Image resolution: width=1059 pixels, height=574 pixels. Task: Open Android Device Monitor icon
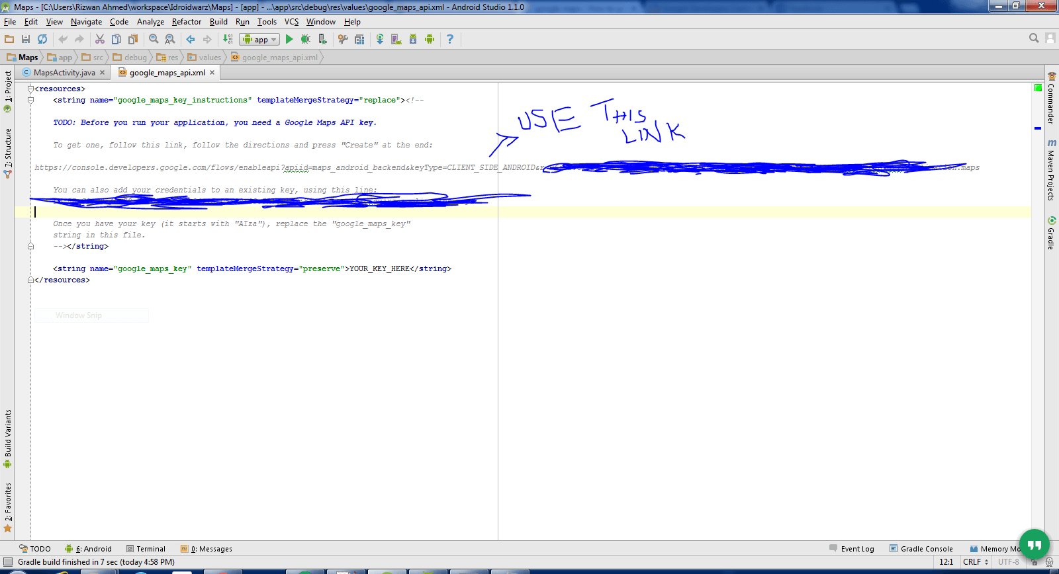[430, 39]
